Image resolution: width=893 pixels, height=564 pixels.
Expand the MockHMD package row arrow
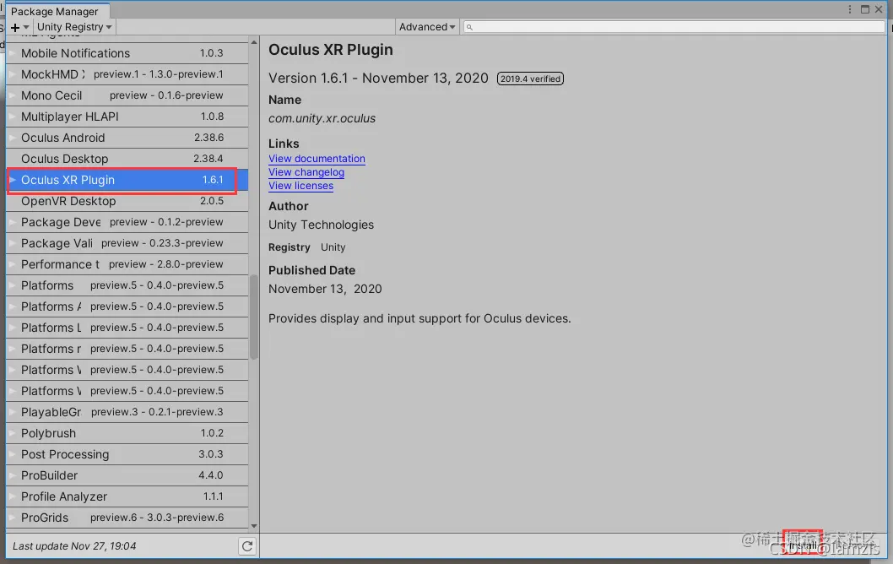tap(13, 74)
